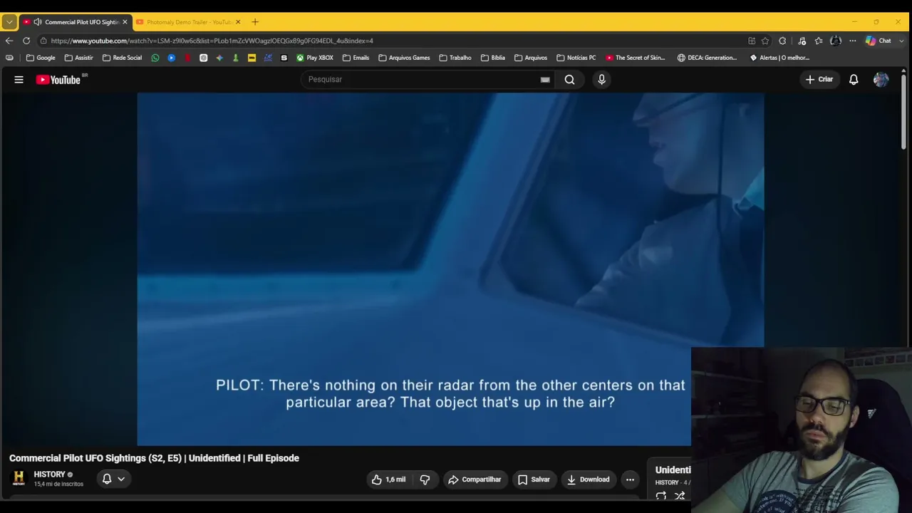Image resolution: width=912 pixels, height=513 pixels.
Task: Reload the page with refresh icon
Action: coord(26,41)
